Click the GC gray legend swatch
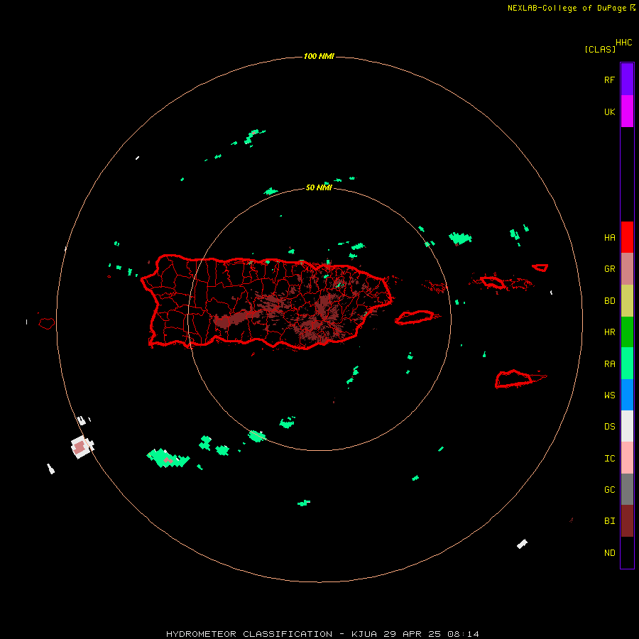 pos(627,489)
